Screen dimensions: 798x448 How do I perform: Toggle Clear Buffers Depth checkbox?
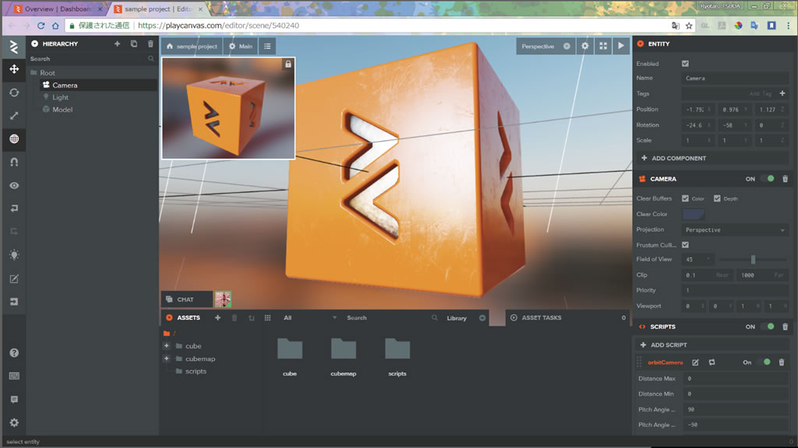(x=717, y=198)
